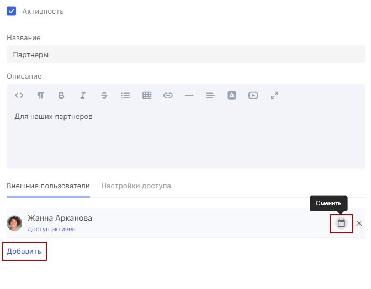Click into the description text area
This screenshot has height=289, width=371.
pyautogui.click(x=185, y=137)
